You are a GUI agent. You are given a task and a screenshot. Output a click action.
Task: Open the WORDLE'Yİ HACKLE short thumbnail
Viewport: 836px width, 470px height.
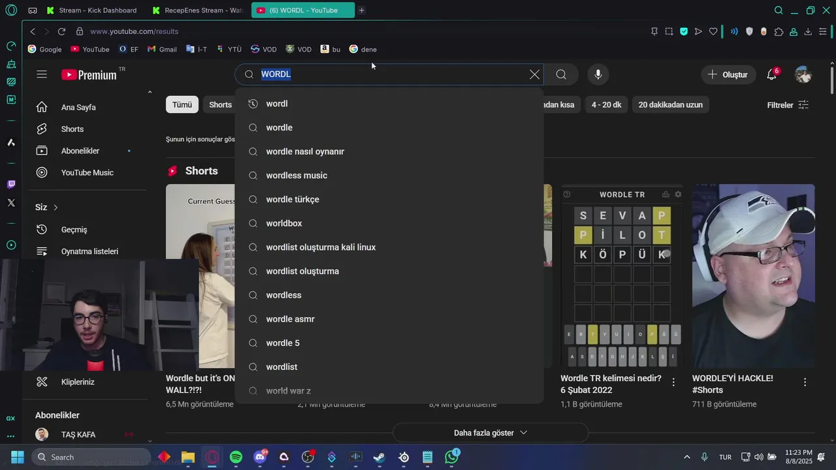[753, 276]
